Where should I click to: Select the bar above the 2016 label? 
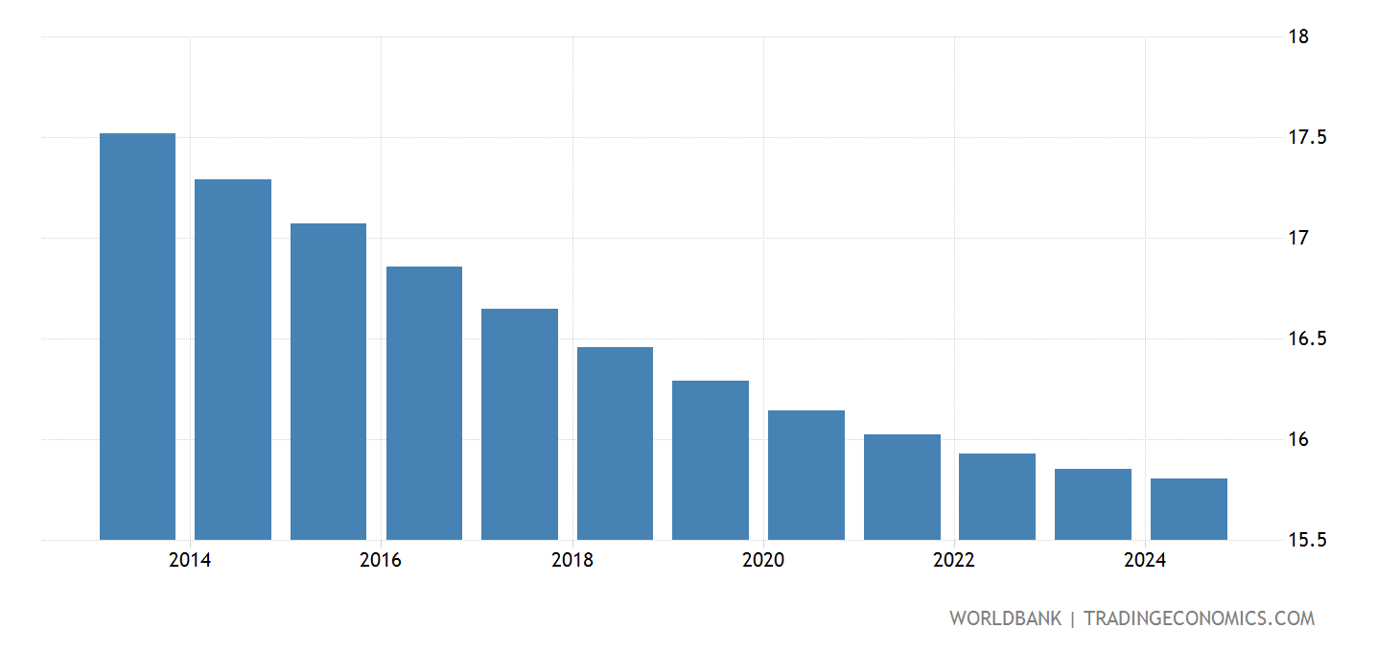point(423,403)
